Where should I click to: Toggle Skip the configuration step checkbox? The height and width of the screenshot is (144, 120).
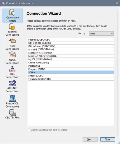click(29, 130)
